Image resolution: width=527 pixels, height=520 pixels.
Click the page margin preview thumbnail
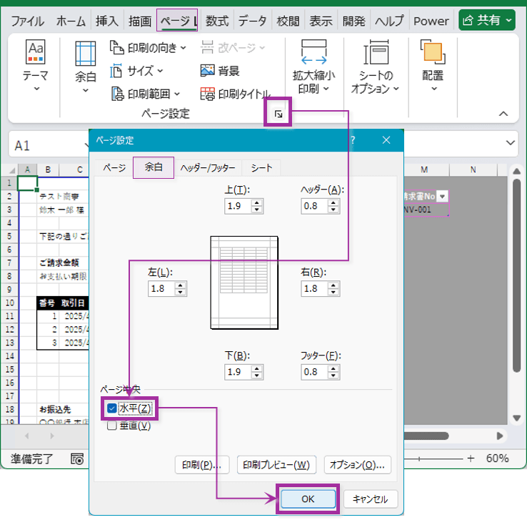tap(244, 283)
